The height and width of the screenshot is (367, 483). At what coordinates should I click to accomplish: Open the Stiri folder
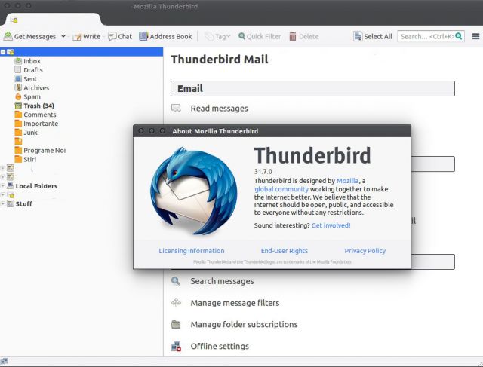pos(29,159)
